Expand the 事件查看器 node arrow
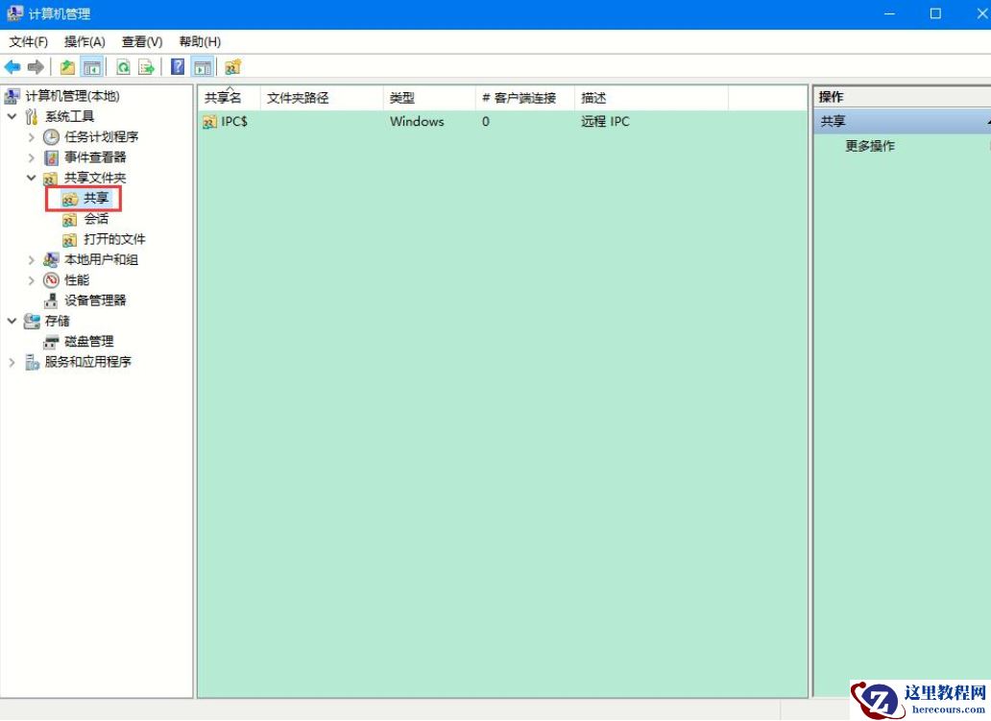Viewport: 991px width, 721px height. tap(31, 157)
